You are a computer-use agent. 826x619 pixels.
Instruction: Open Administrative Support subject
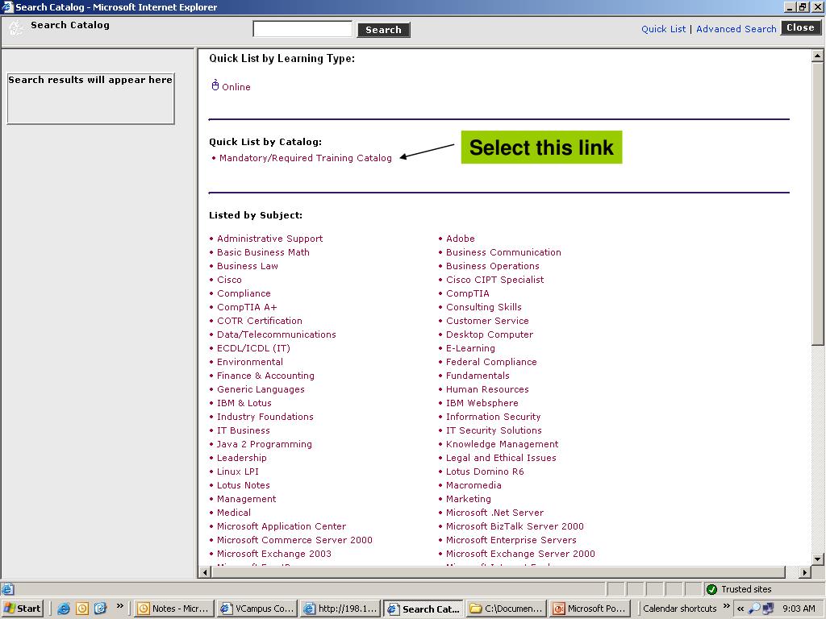point(269,239)
